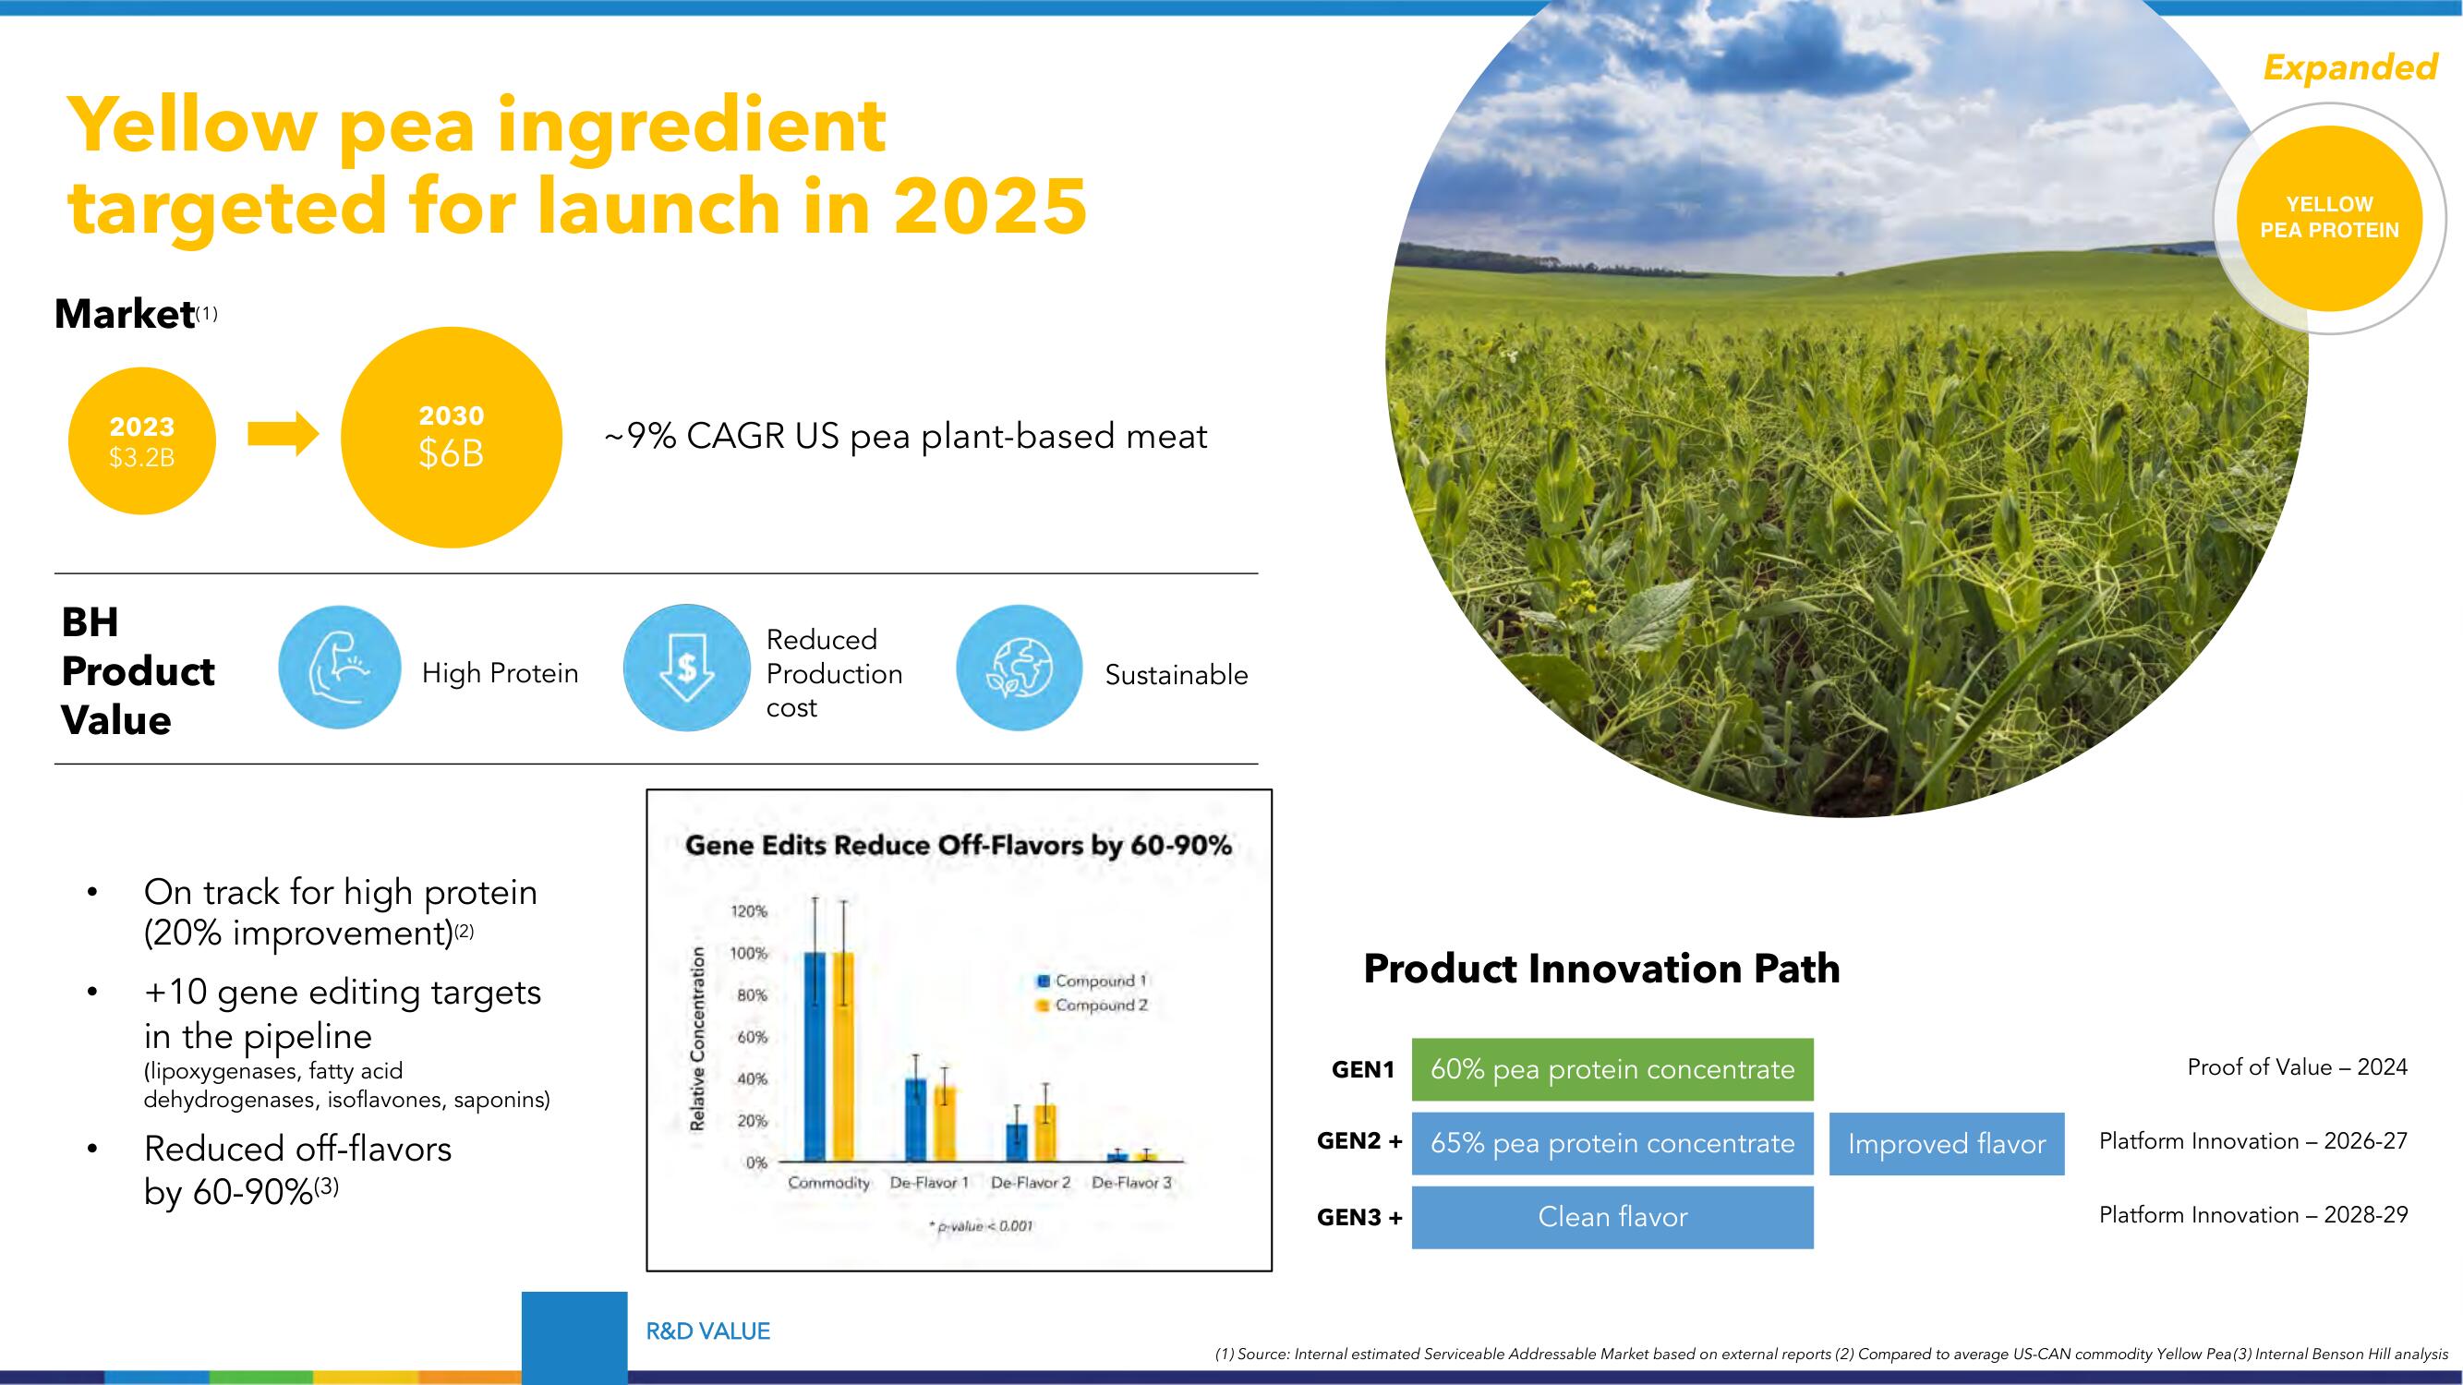Screen dimensions: 2463x1385
Task: Click the p-value < 0.001 note
Action: tap(981, 1225)
